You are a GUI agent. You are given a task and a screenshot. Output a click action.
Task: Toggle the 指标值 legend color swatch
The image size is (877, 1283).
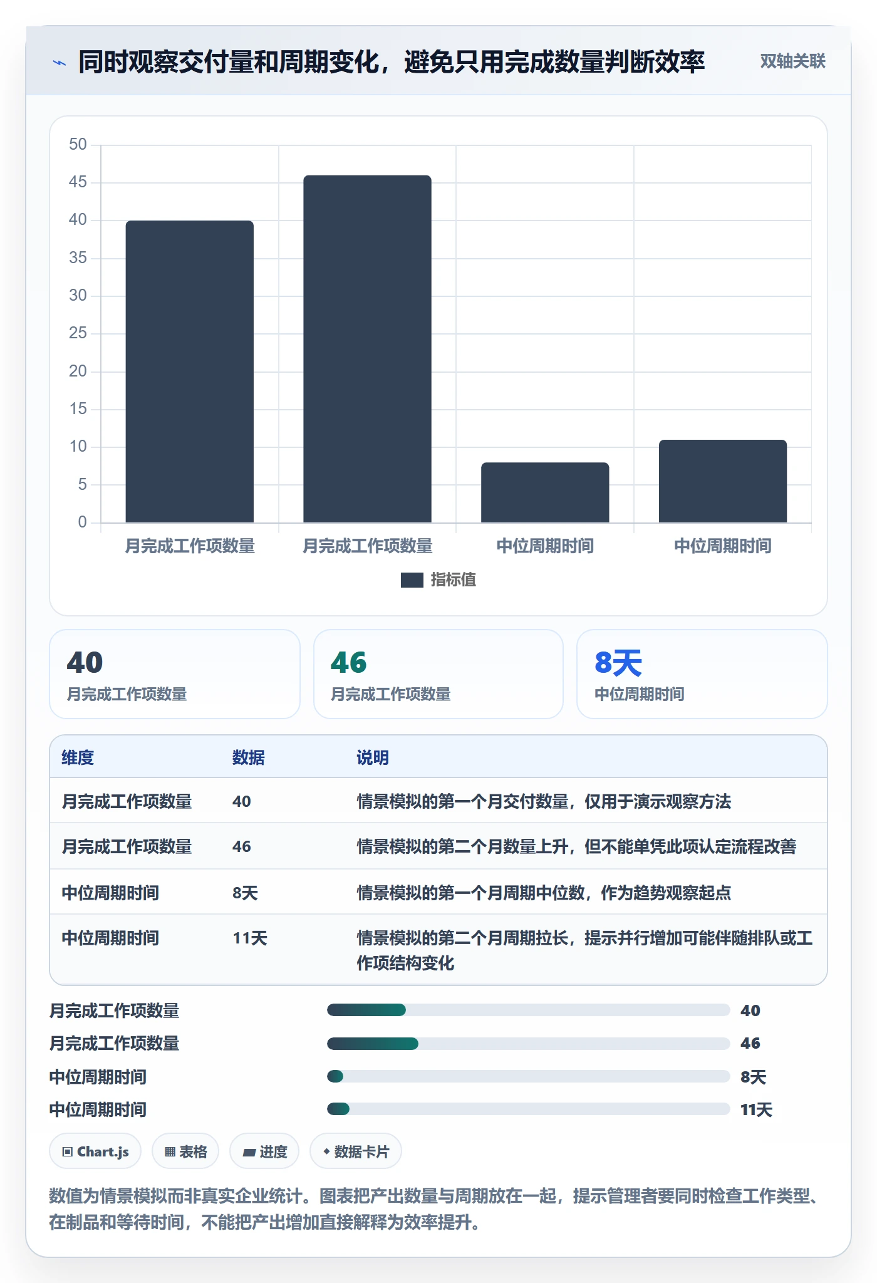(412, 580)
